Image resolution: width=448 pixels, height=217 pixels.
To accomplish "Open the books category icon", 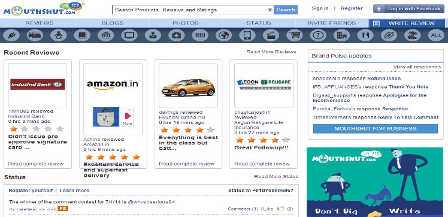I will coord(82,35).
